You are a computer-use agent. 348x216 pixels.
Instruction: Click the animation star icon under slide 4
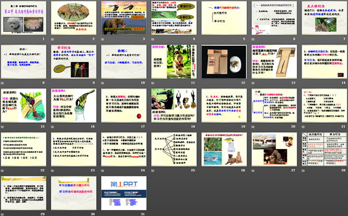click(x=153, y=40)
